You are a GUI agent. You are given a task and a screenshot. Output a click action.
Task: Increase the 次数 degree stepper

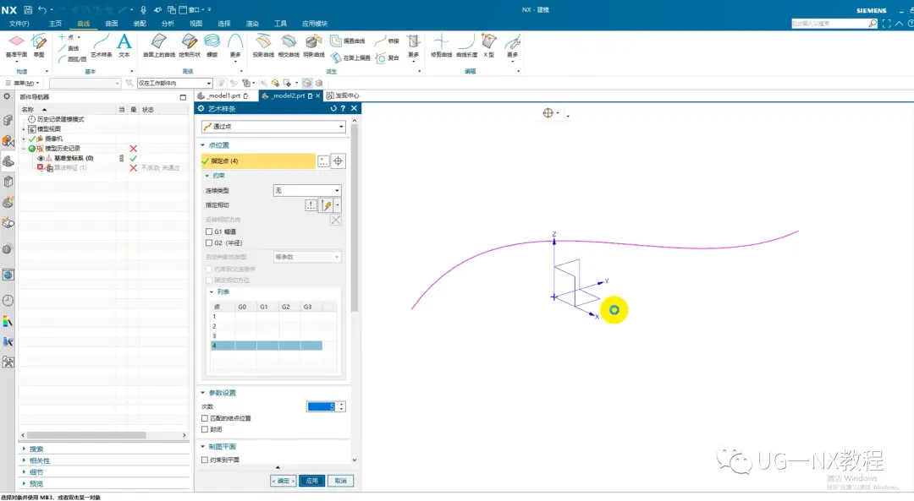pyautogui.click(x=342, y=405)
